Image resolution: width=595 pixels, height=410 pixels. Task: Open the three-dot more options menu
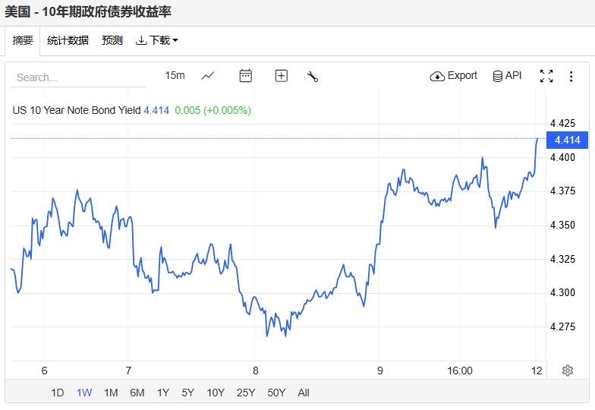click(571, 76)
